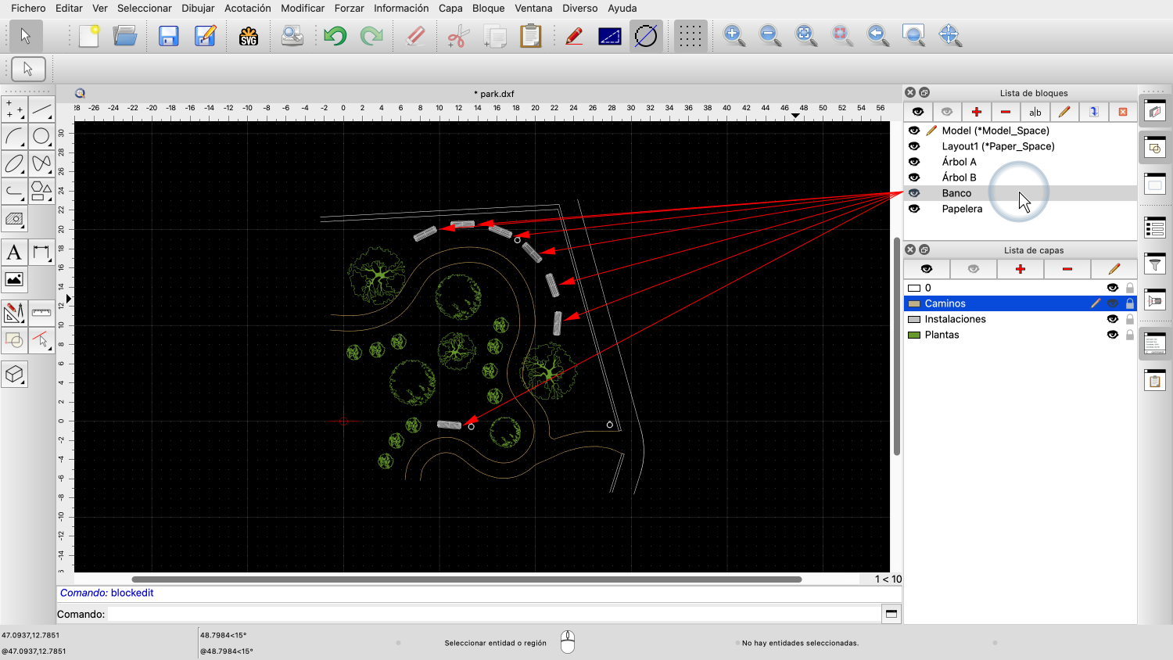Viewport: 1173px width, 660px height.
Task: Open the Circle drawing tools
Action: coord(41,137)
